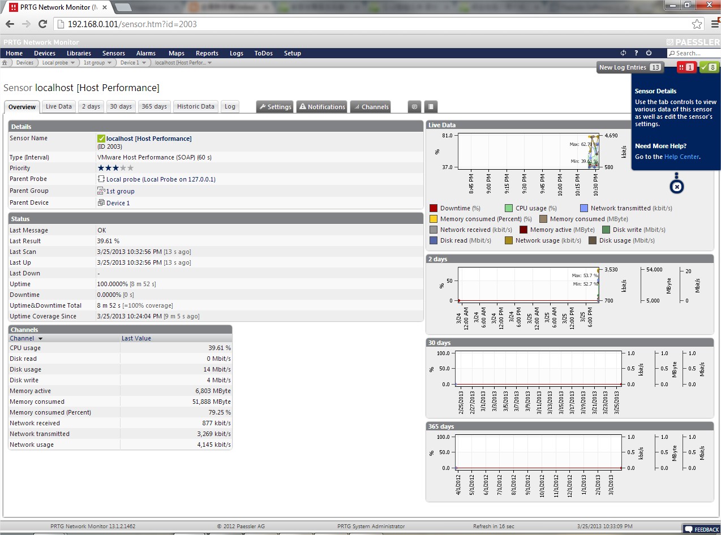Click the green up-sensors badge
Image resolution: width=721 pixels, height=535 pixels.
[x=709, y=67]
